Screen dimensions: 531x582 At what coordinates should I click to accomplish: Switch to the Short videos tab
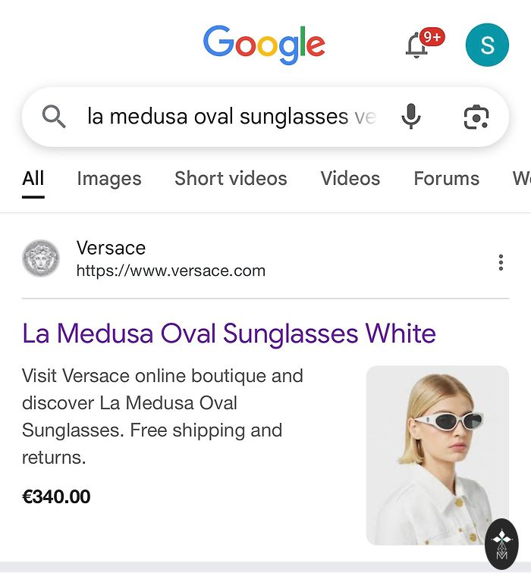click(231, 179)
